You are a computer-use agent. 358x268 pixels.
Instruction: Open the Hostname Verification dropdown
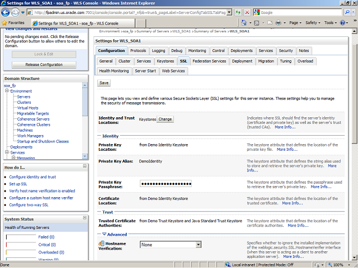198,245
